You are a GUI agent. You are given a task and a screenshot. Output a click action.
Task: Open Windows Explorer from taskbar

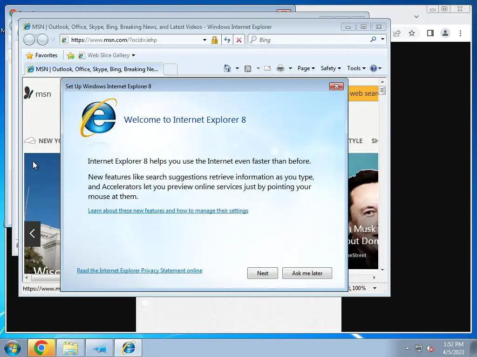click(x=70, y=348)
